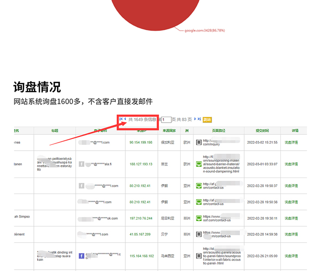Click 伊朗 in the 19:58:37 row
The width and height of the screenshot is (325, 271).
[x=164, y=186]
